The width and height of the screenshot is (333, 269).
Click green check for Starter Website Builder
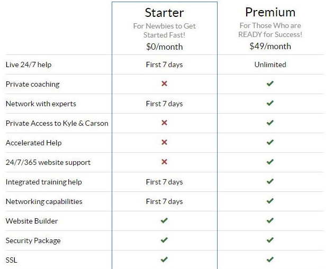[x=164, y=221]
